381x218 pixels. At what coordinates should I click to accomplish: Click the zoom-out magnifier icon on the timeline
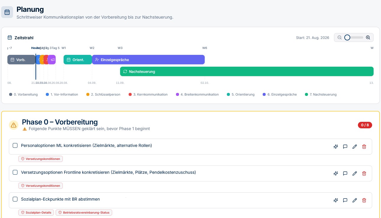coord(340,37)
